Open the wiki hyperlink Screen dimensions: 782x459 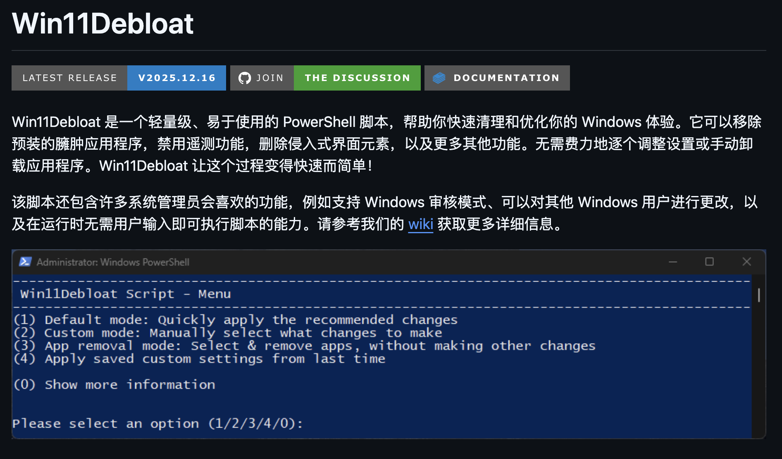(x=420, y=224)
